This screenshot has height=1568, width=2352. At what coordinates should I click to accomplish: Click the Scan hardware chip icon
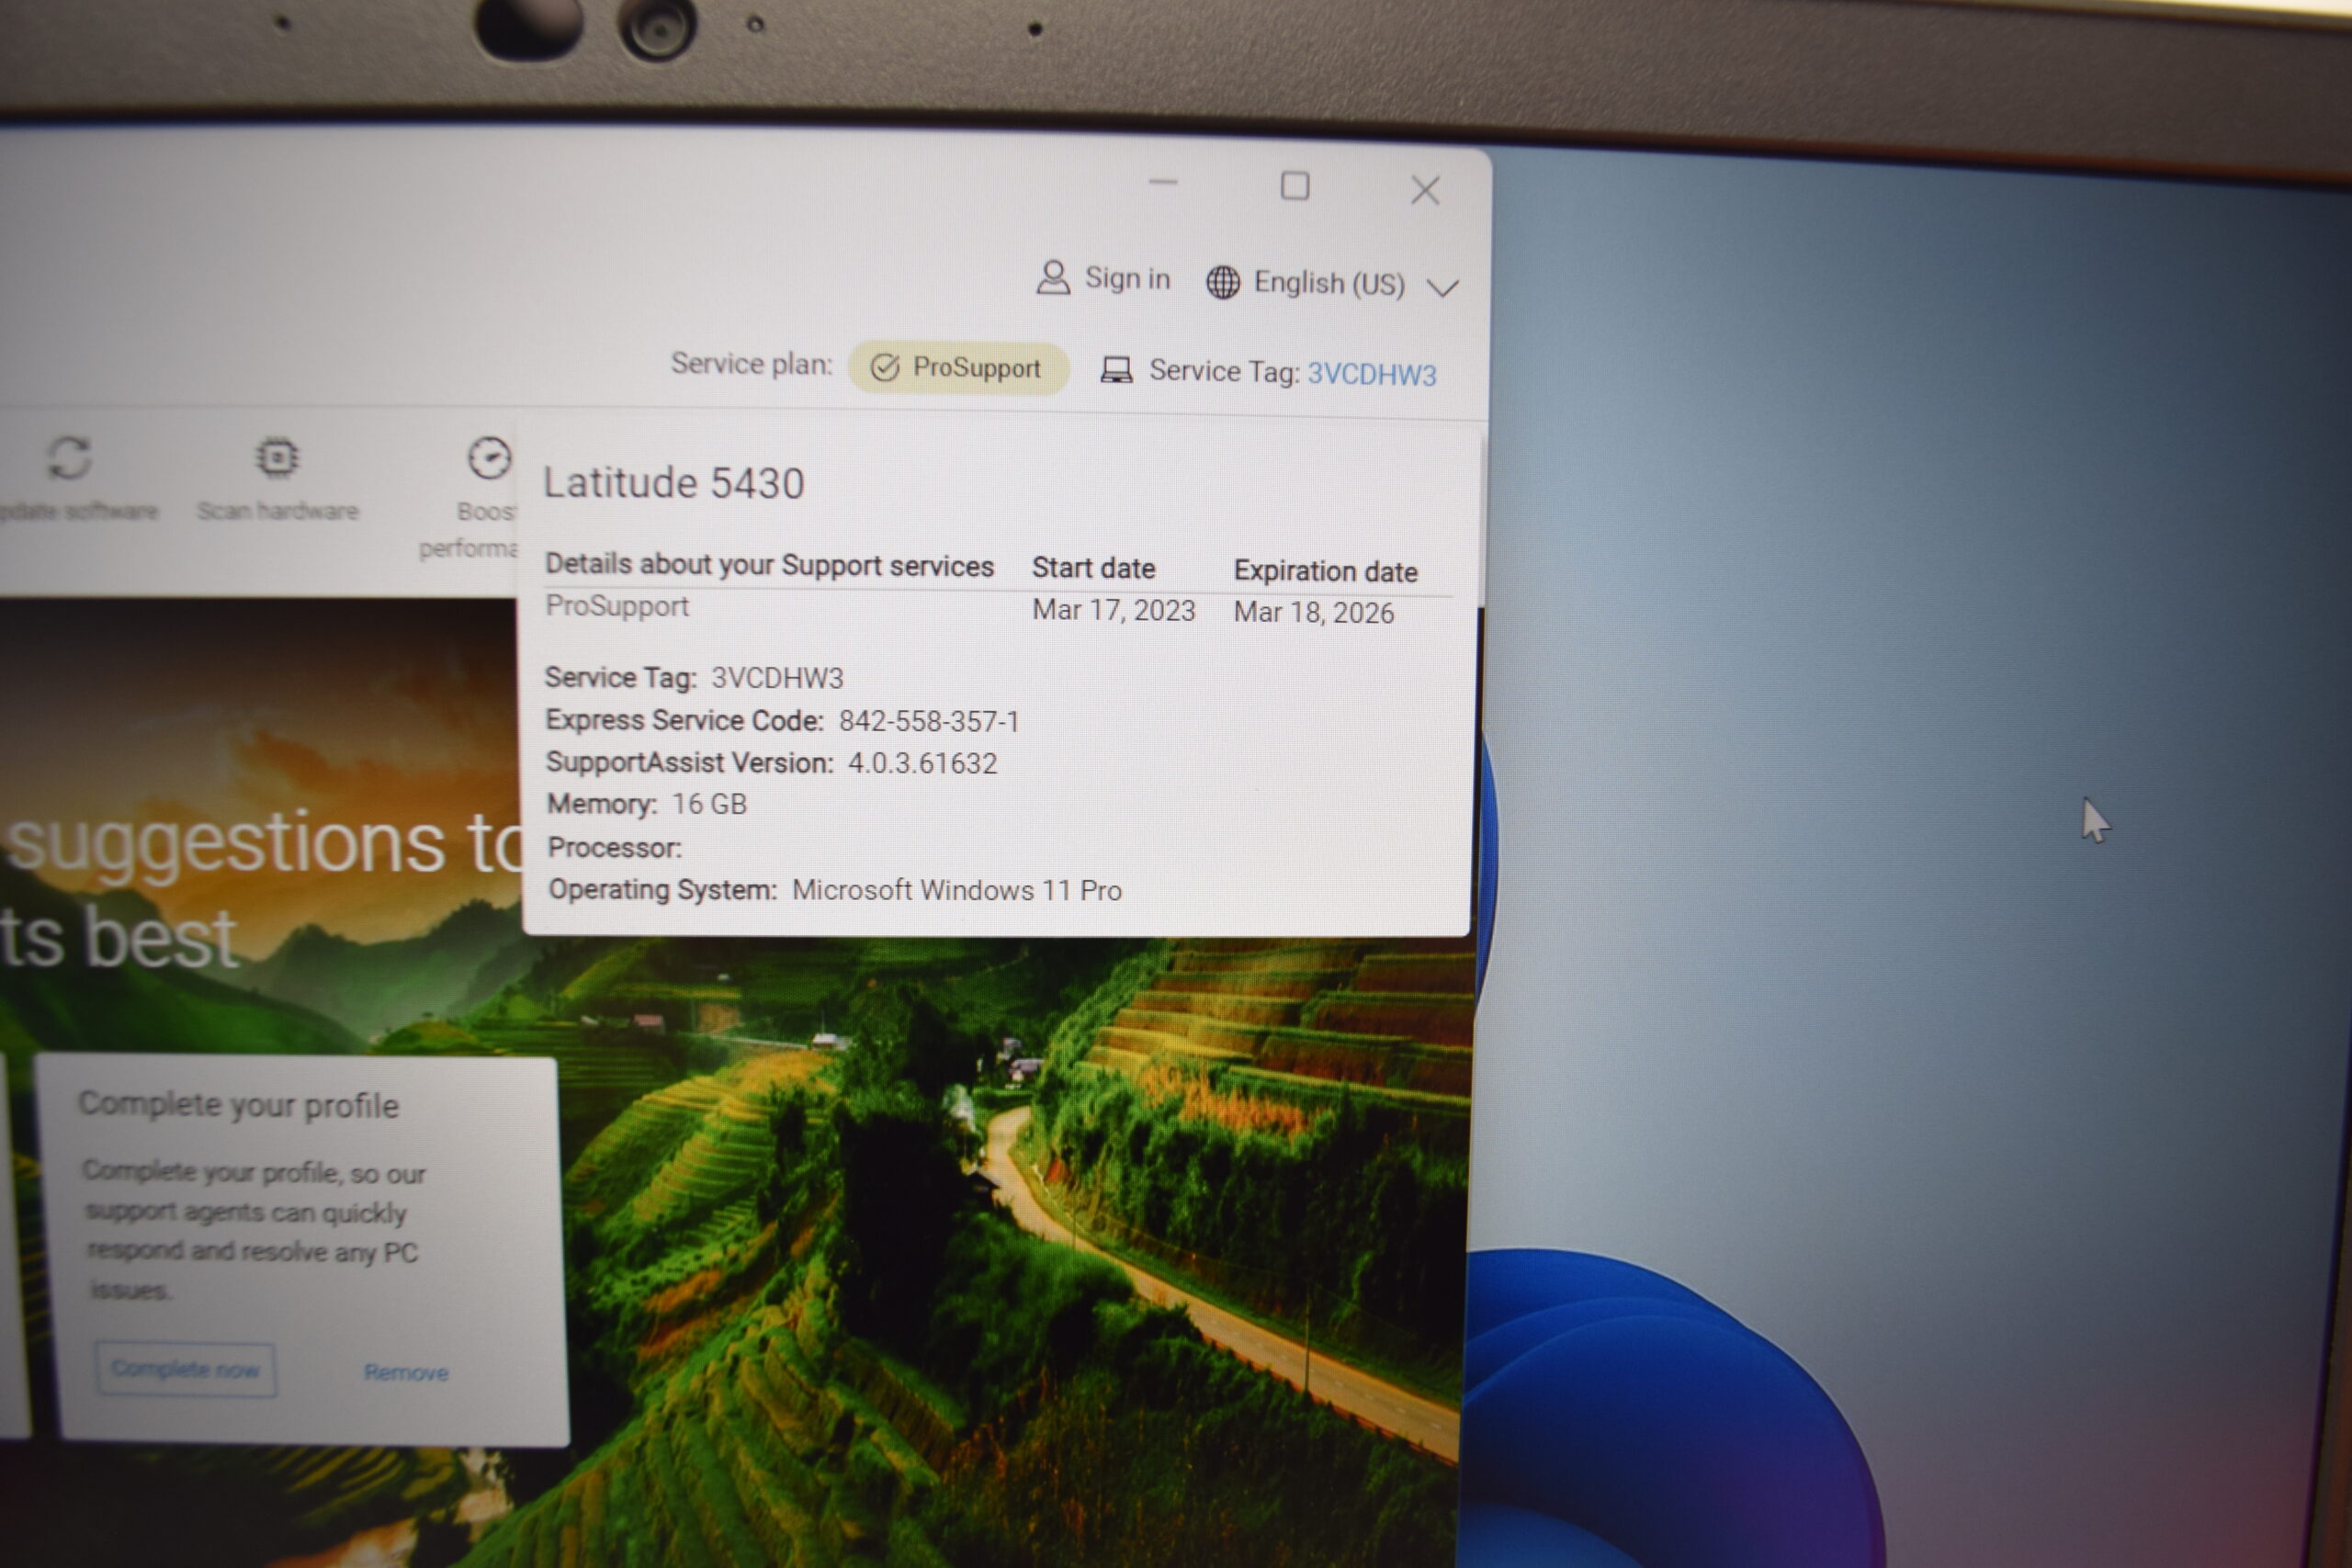click(x=277, y=457)
